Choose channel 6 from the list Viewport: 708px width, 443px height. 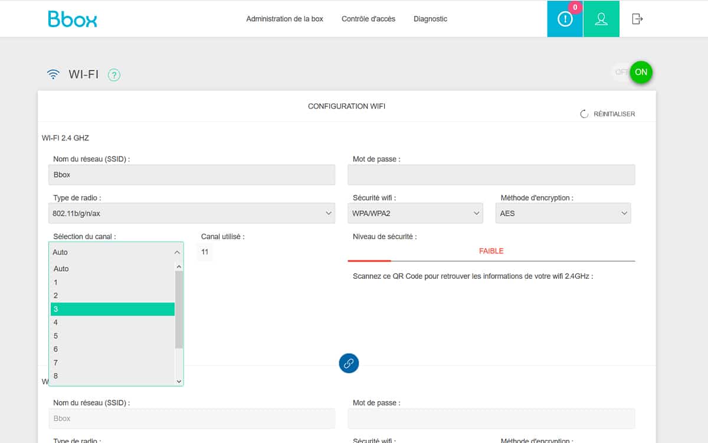click(x=112, y=349)
